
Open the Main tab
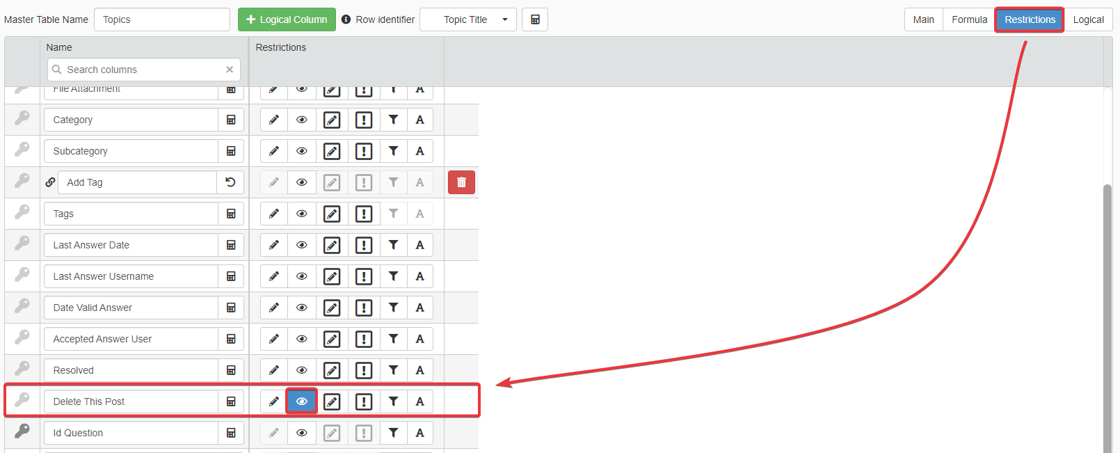click(923, 19)
